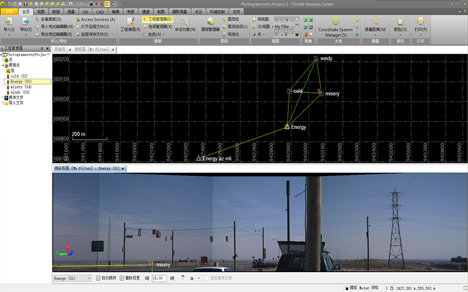Image resolution: width=468 pixels, height=292 pixels.
Task: Switch to the 开始页 document tab
Action: pyautogui.click(x=60, y=50)
